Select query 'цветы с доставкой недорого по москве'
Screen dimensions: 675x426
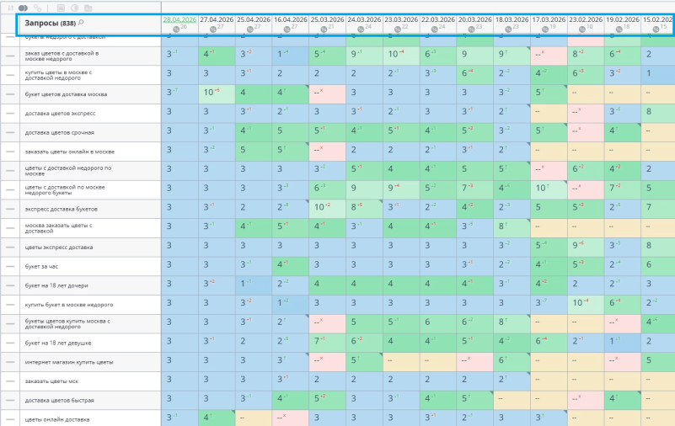(68, 171)
